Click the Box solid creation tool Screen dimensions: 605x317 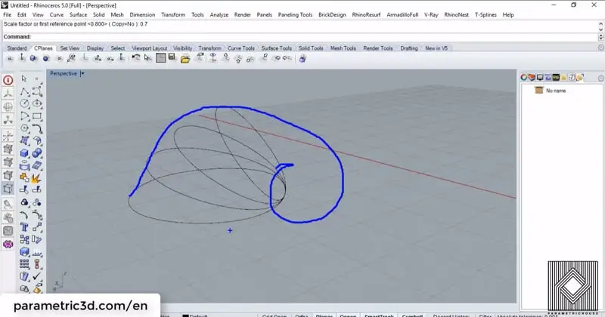coord(24,152)
